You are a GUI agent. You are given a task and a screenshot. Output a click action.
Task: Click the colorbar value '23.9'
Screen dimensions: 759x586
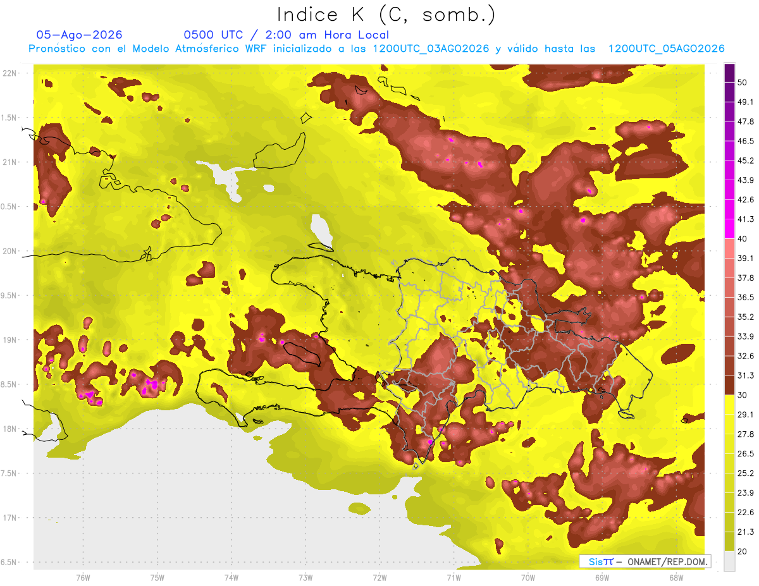[x=745, y=493]
